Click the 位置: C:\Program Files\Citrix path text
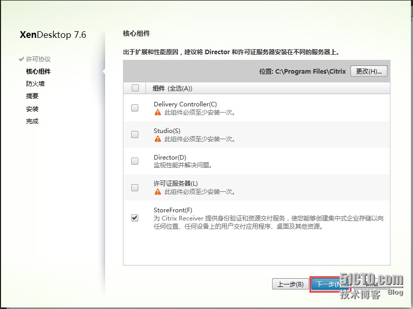Image resolution: width=413 pixels, height=309 pixels. point(302,71)
